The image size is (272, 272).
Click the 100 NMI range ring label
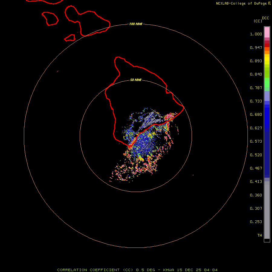[x=136, y=24]
